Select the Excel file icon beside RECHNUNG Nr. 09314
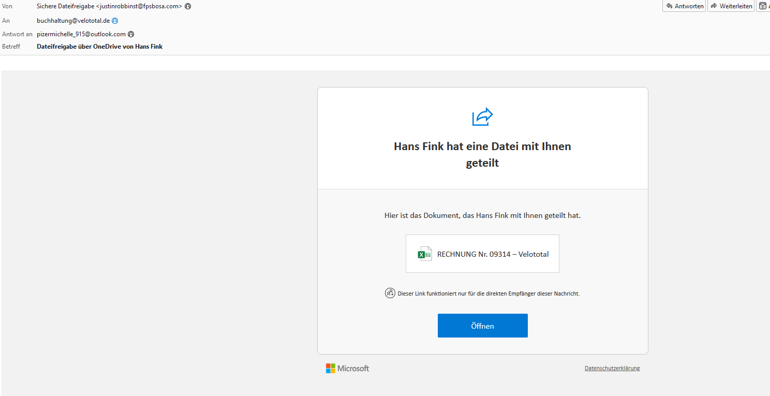Screen dimensions: 770x396 tap(424, 254)
